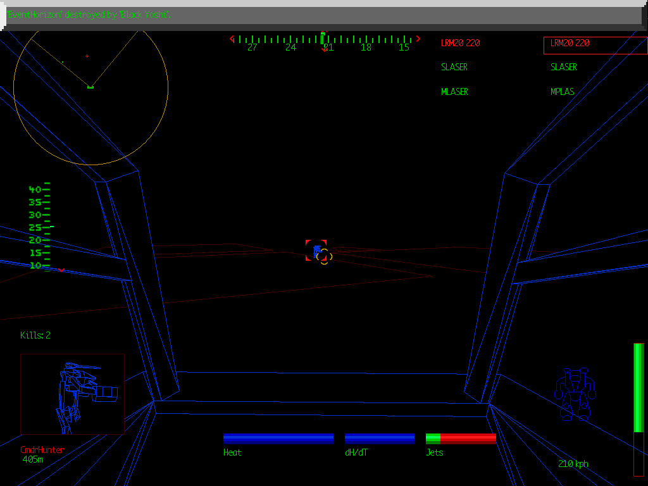Click the unboxed red LRM20 220 entry
Image resolution: width=648 pixels, height=486 pixels.
click(x=460, y=43)
